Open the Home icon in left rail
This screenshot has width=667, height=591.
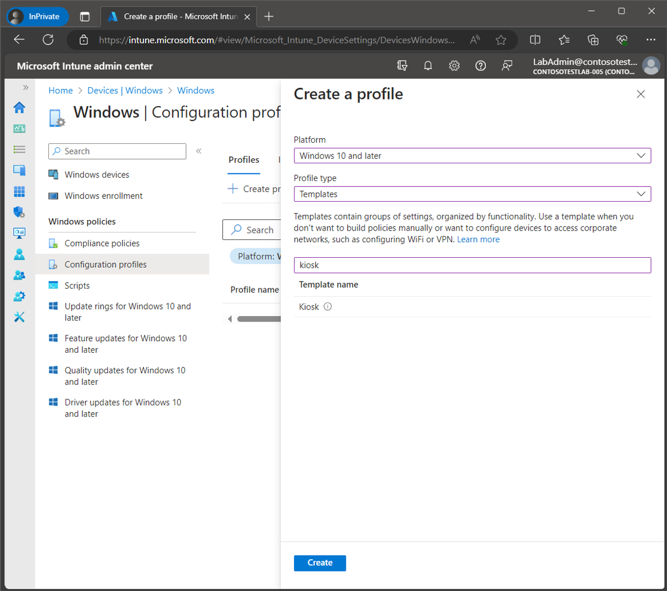click(x=19, y=107)
